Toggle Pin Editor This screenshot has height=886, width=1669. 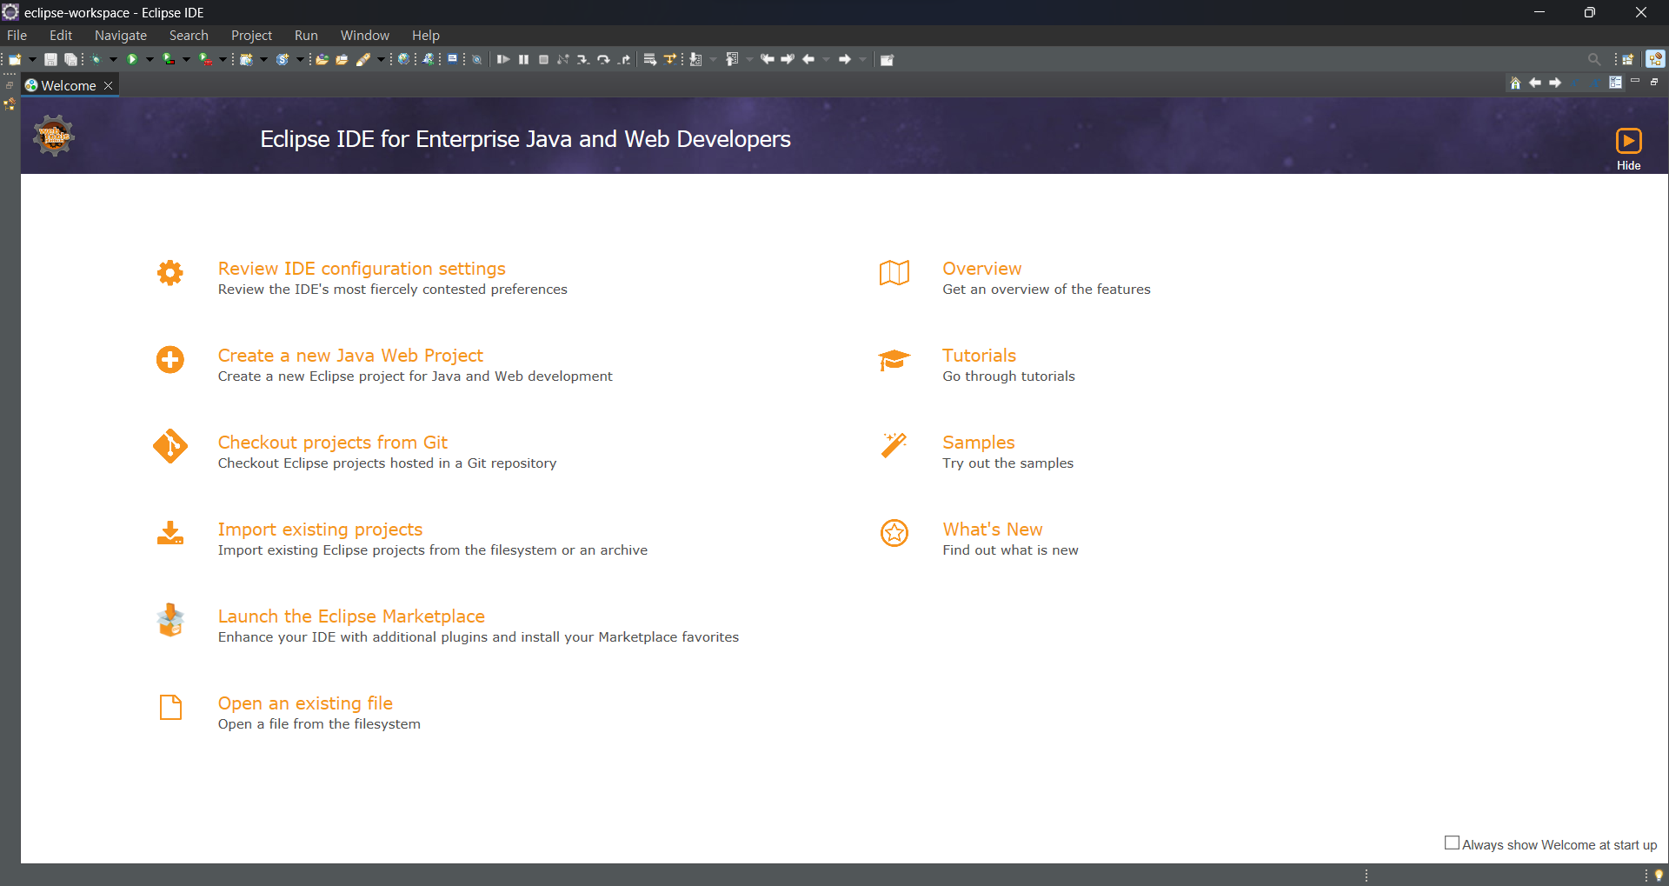[x=887, y=59]
